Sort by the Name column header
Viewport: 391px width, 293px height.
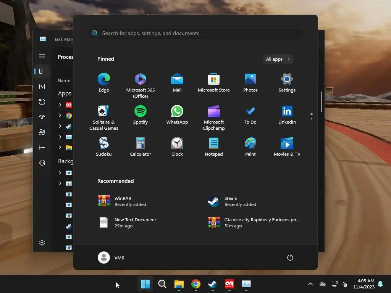tap(64, 80)
